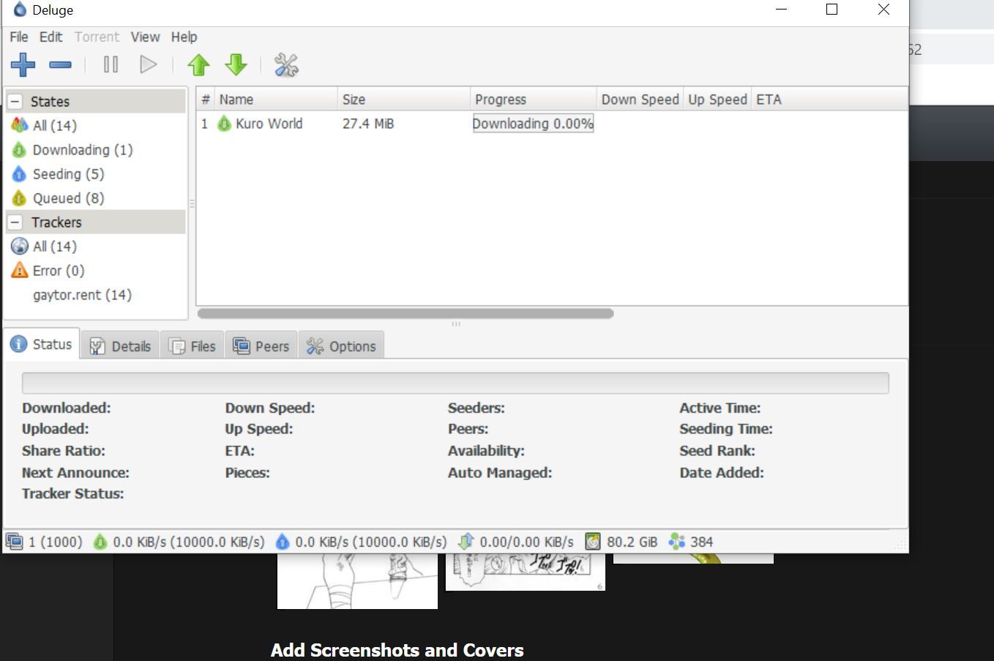Viewport: 994px width, 661px height.
Task: Filter by Seeding (5) torrents
Action: (x=67, y=174)
